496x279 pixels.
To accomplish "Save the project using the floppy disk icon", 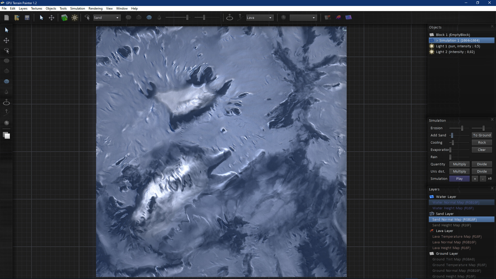I will point(27,17).
